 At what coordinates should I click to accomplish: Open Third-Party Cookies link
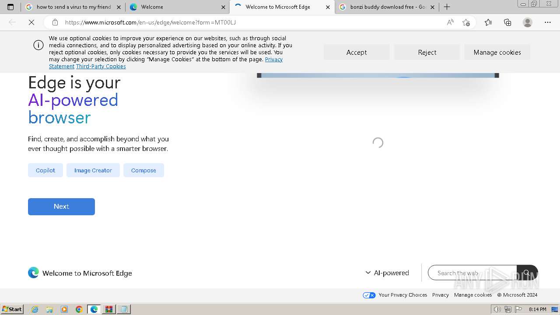(x=101, y=66)
